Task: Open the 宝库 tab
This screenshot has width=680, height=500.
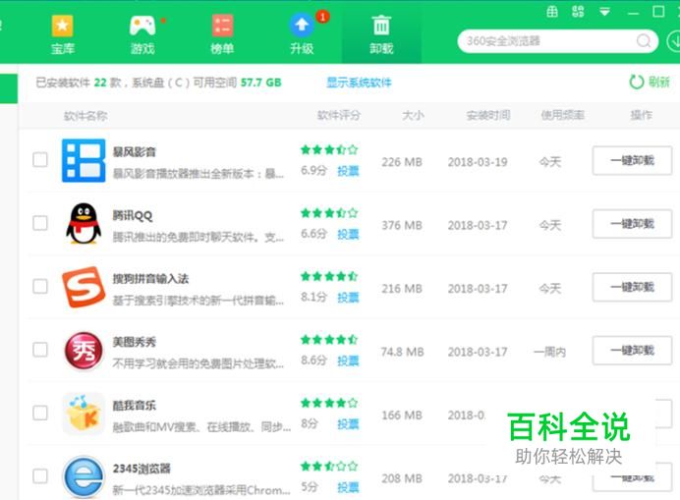Action: coord(63,34)
